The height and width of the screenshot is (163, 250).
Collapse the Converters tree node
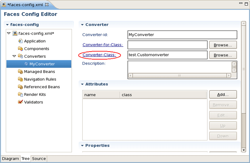point(14,56)
